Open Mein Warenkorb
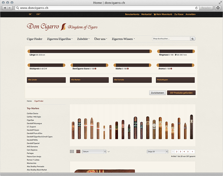 tap(163, 14)
